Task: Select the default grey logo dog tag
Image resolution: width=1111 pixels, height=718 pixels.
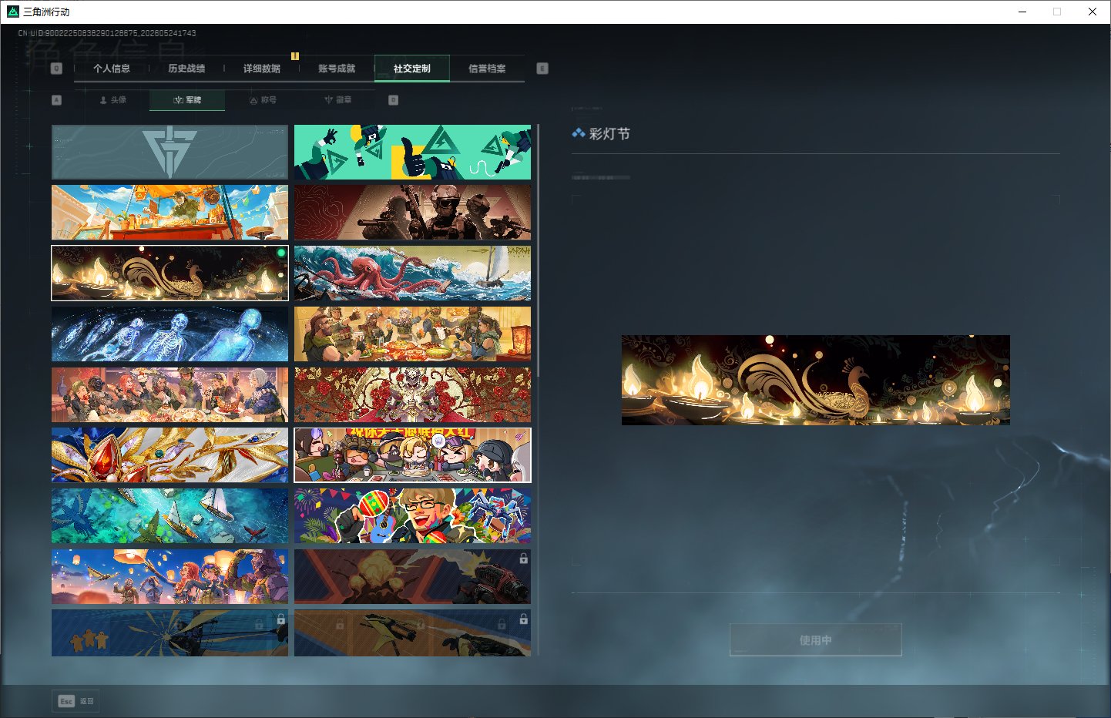Action: [170, 153]
